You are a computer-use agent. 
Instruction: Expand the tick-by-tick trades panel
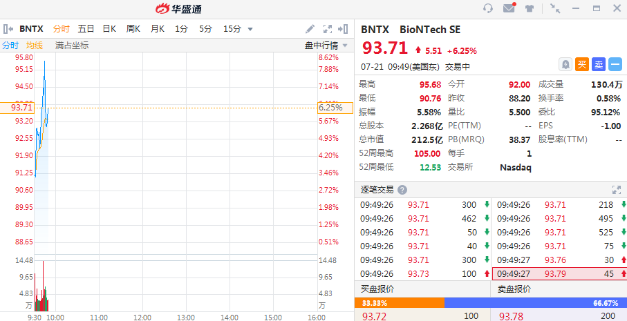616,190
